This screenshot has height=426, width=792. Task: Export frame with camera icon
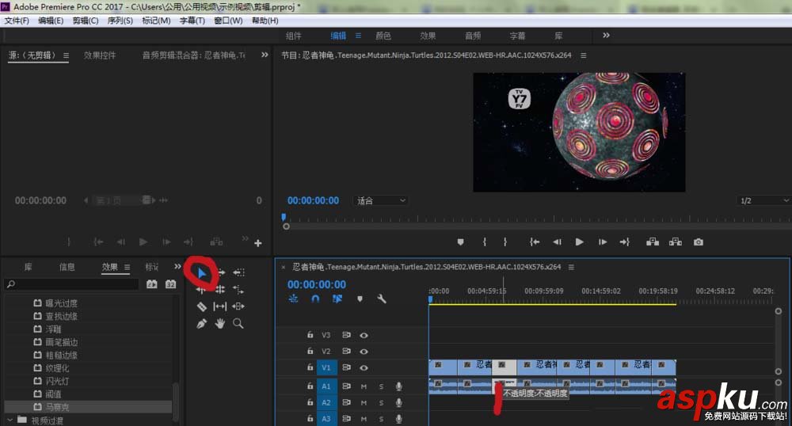pyautogui.click(x=698, y=242)
